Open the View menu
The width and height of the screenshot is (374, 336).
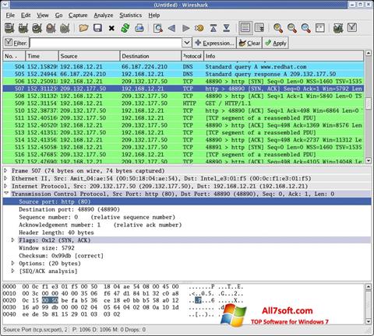point(43,16)
